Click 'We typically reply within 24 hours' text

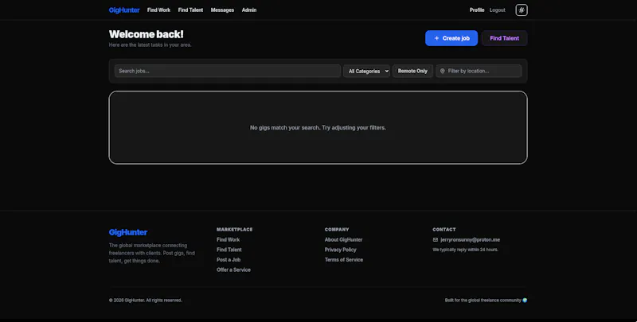click(x=466, y=250)
